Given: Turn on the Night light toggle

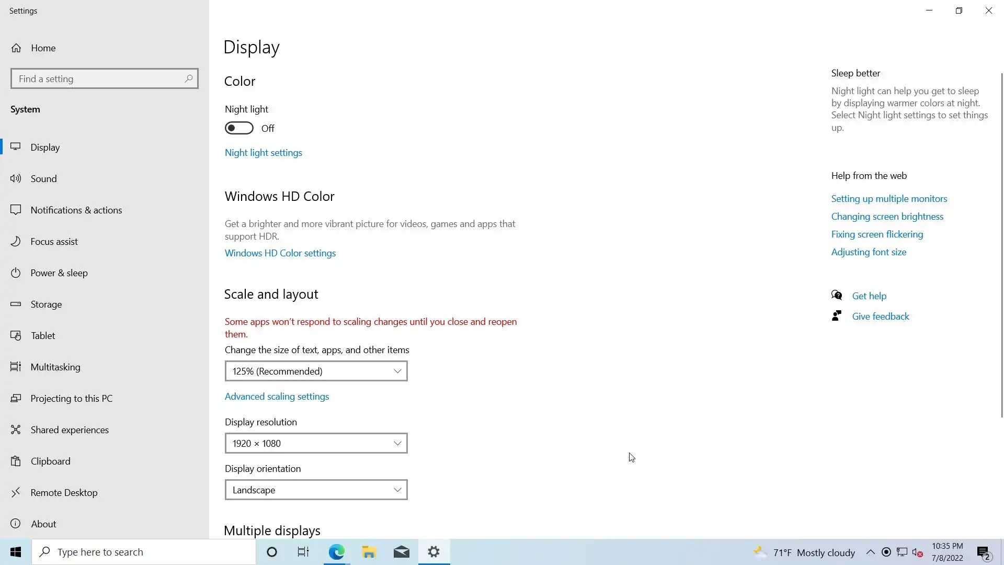Looking at the screenshot, I should 239,128.
